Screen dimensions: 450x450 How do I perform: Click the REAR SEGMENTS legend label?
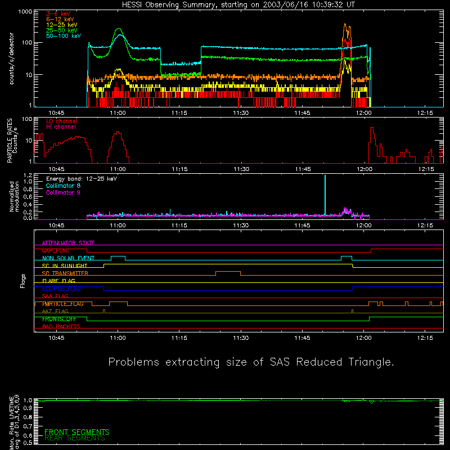click(x=75, y=438)
